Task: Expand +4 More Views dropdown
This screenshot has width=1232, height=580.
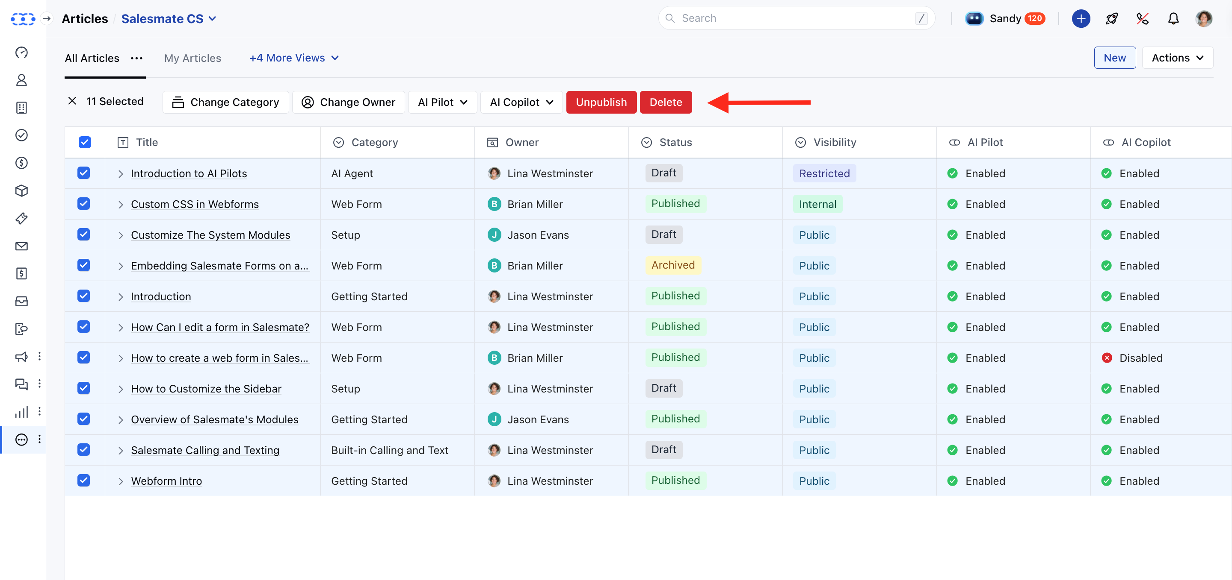Action: point(294,58)
